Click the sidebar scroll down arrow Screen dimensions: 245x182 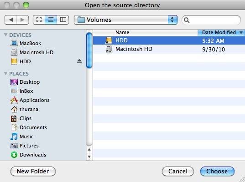tap(89, 157)
